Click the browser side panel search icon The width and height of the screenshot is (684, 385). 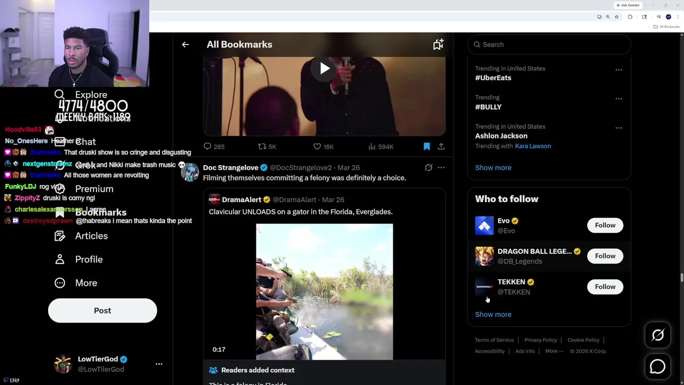[x=644, y=17]
